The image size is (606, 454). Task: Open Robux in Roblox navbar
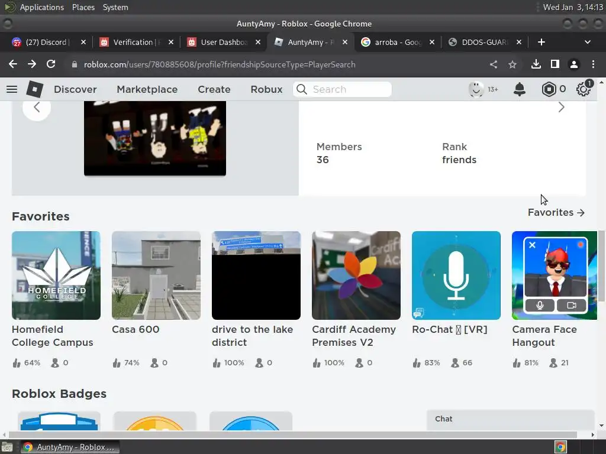(x=266, y=89)
